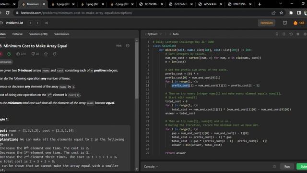Viewport: 307px width, 173px height.
Task: Close the 8b79c0fb browser tab
Action: pos(162,4)
